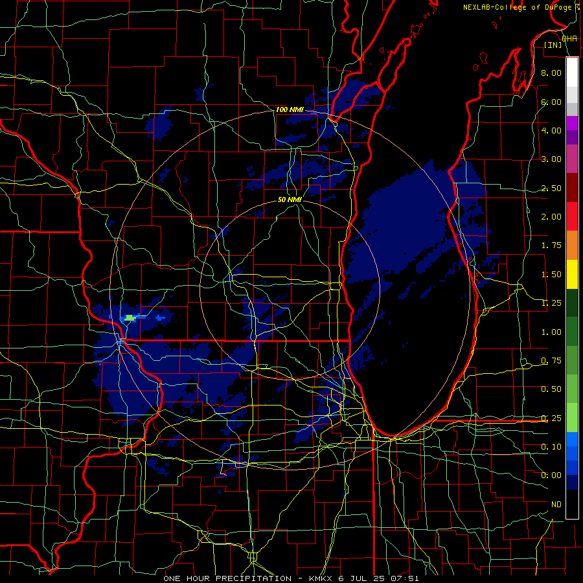Click the 0.25 legend value
Screen dimensions: 583x583
click(x=551, y=418)
